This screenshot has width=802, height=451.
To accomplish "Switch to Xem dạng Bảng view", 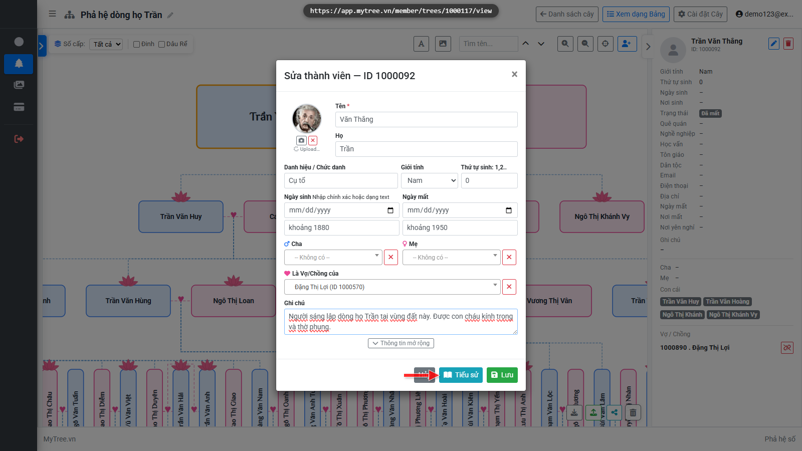I will pyautogui.click(x=636, y=14).
